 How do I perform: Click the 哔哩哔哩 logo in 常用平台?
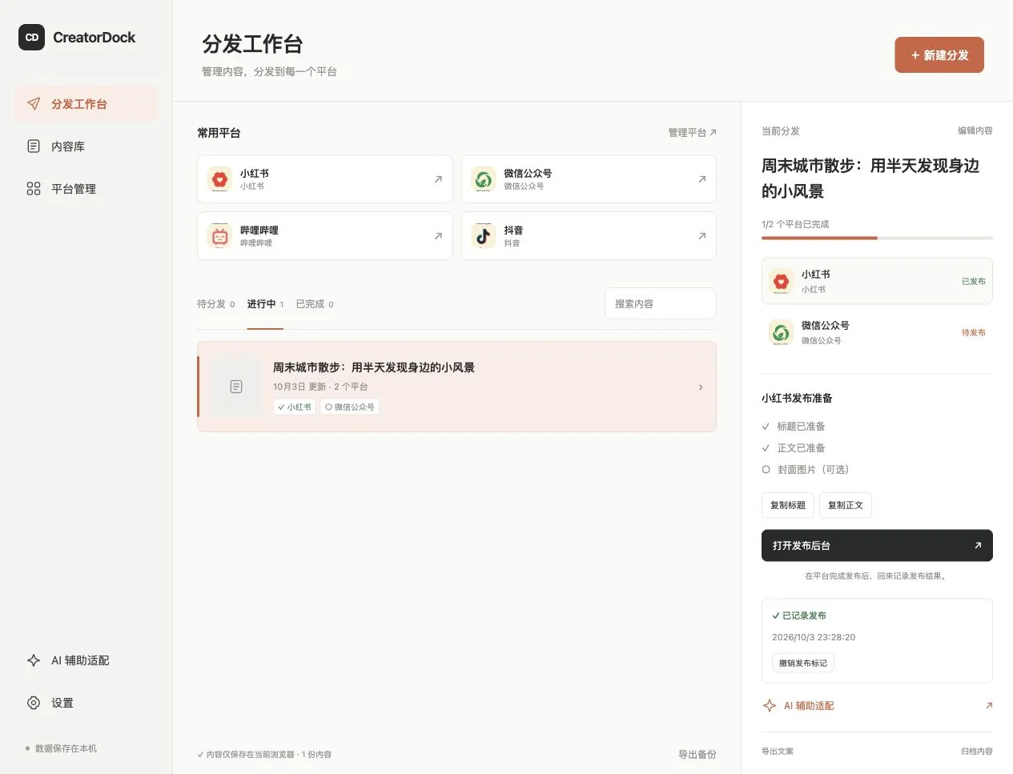pyautogui.click(x=219, y=236)
